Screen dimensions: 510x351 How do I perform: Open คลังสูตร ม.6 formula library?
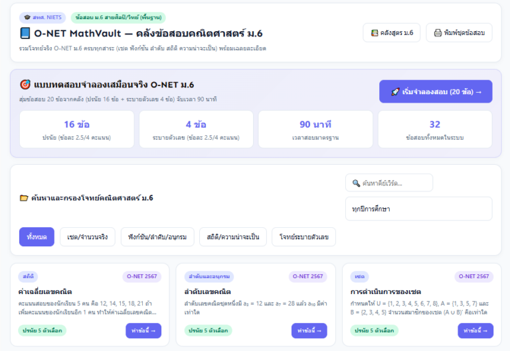point(392,32)
